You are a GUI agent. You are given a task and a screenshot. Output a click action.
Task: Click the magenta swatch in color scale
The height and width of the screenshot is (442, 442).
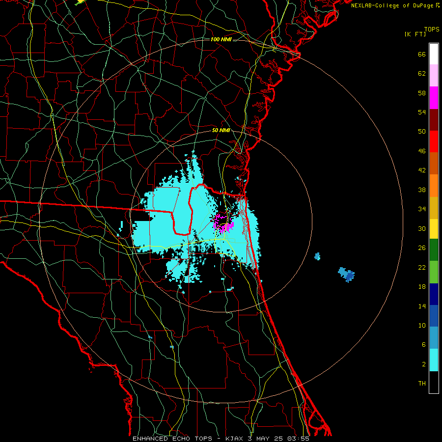pyautogui.click(x=434, y=98)
